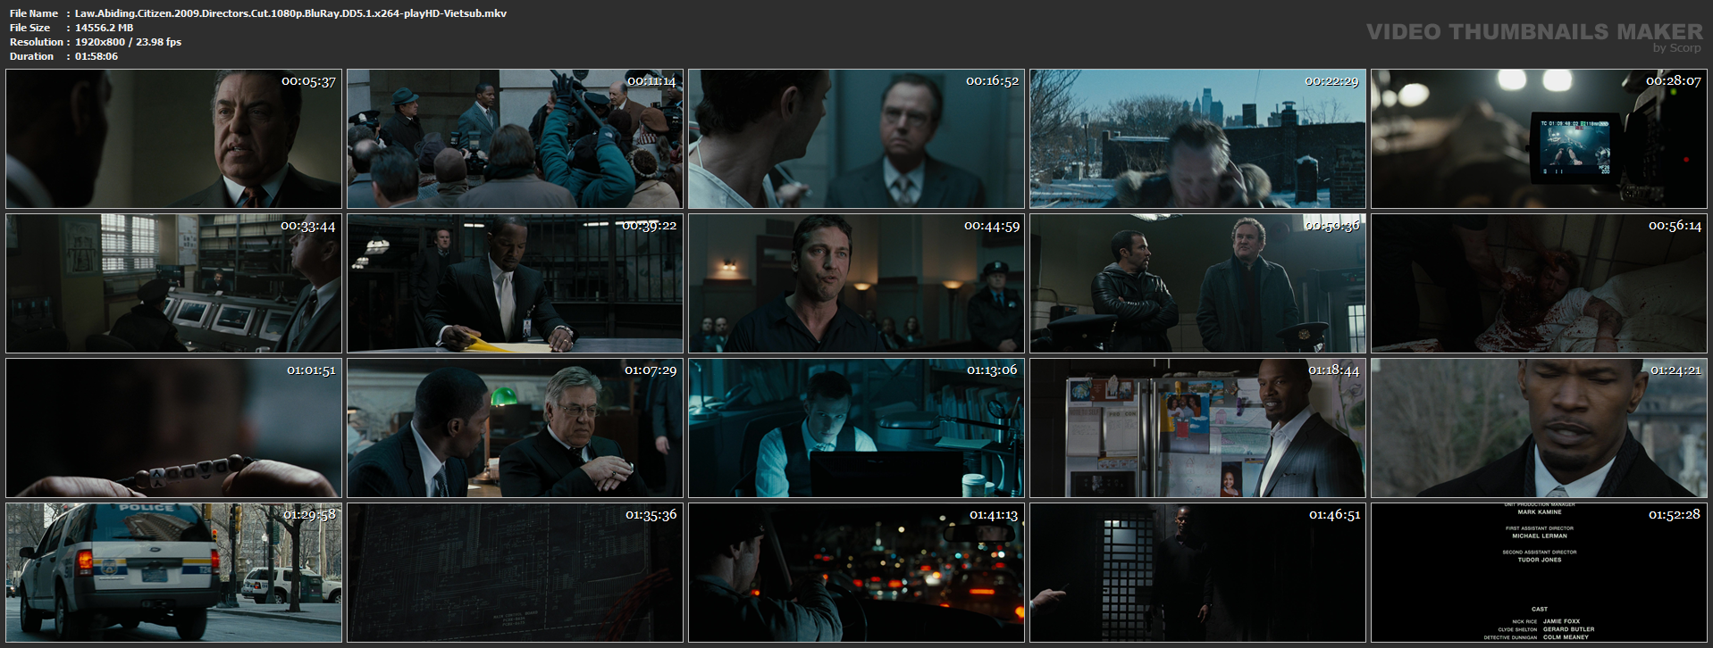Open the thumbnail timestamped 00:56:14
The image size is (1713, 648).
click(x=1539, y=283)
